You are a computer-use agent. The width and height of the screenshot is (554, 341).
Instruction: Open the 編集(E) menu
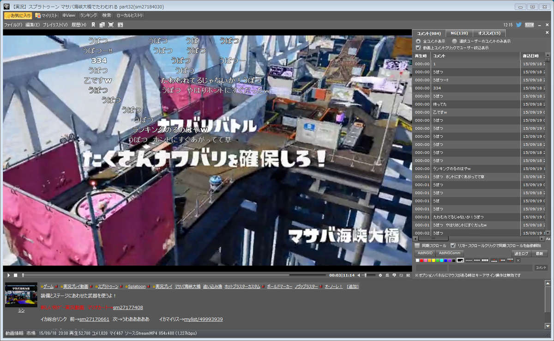coord(32,24)
